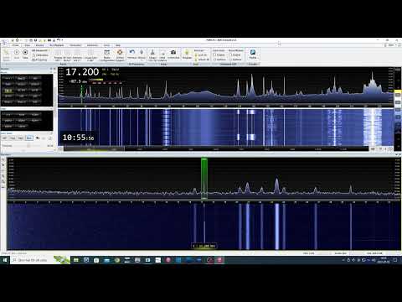Click the Calibration item in the ribbon

point(40,55)
